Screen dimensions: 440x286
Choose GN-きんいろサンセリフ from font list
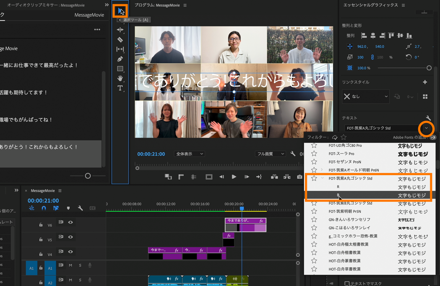tap(349, 219)
